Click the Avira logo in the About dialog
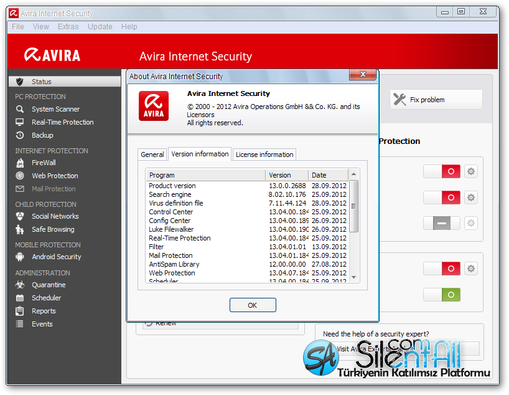The height and width of the screenshot is (395, 509). click(x=154, y=106)
